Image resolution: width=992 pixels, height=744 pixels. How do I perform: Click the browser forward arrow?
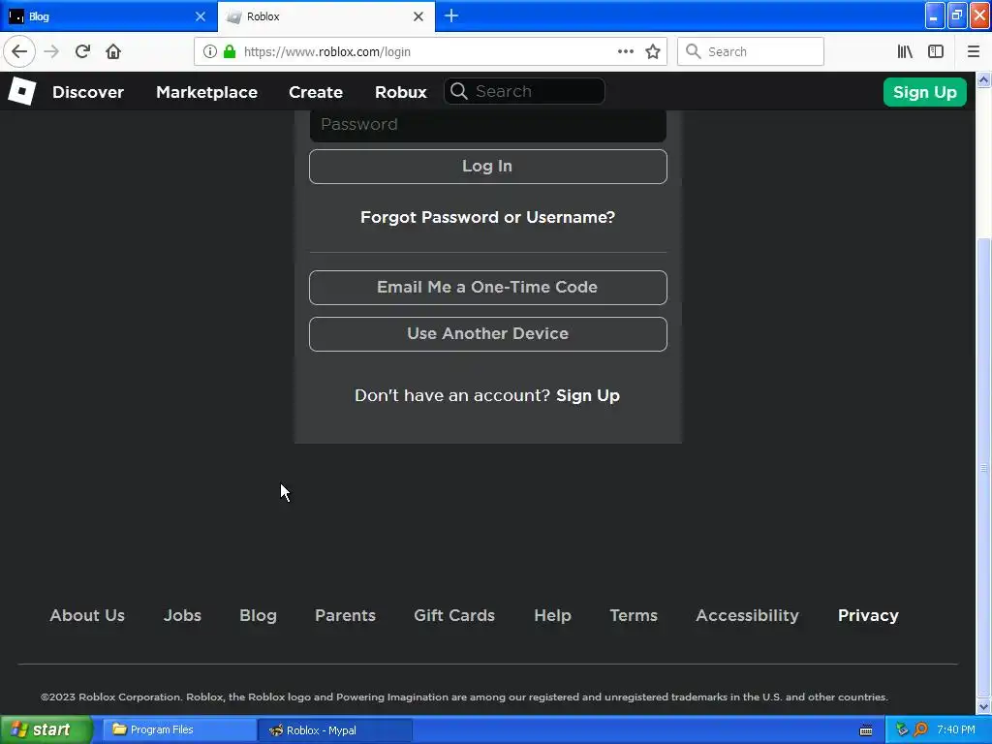51,51
